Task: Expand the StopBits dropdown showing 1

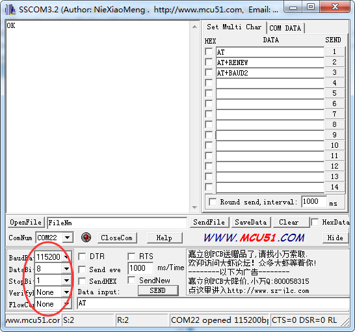Action: pyautogui.click(x=66, y=281)
